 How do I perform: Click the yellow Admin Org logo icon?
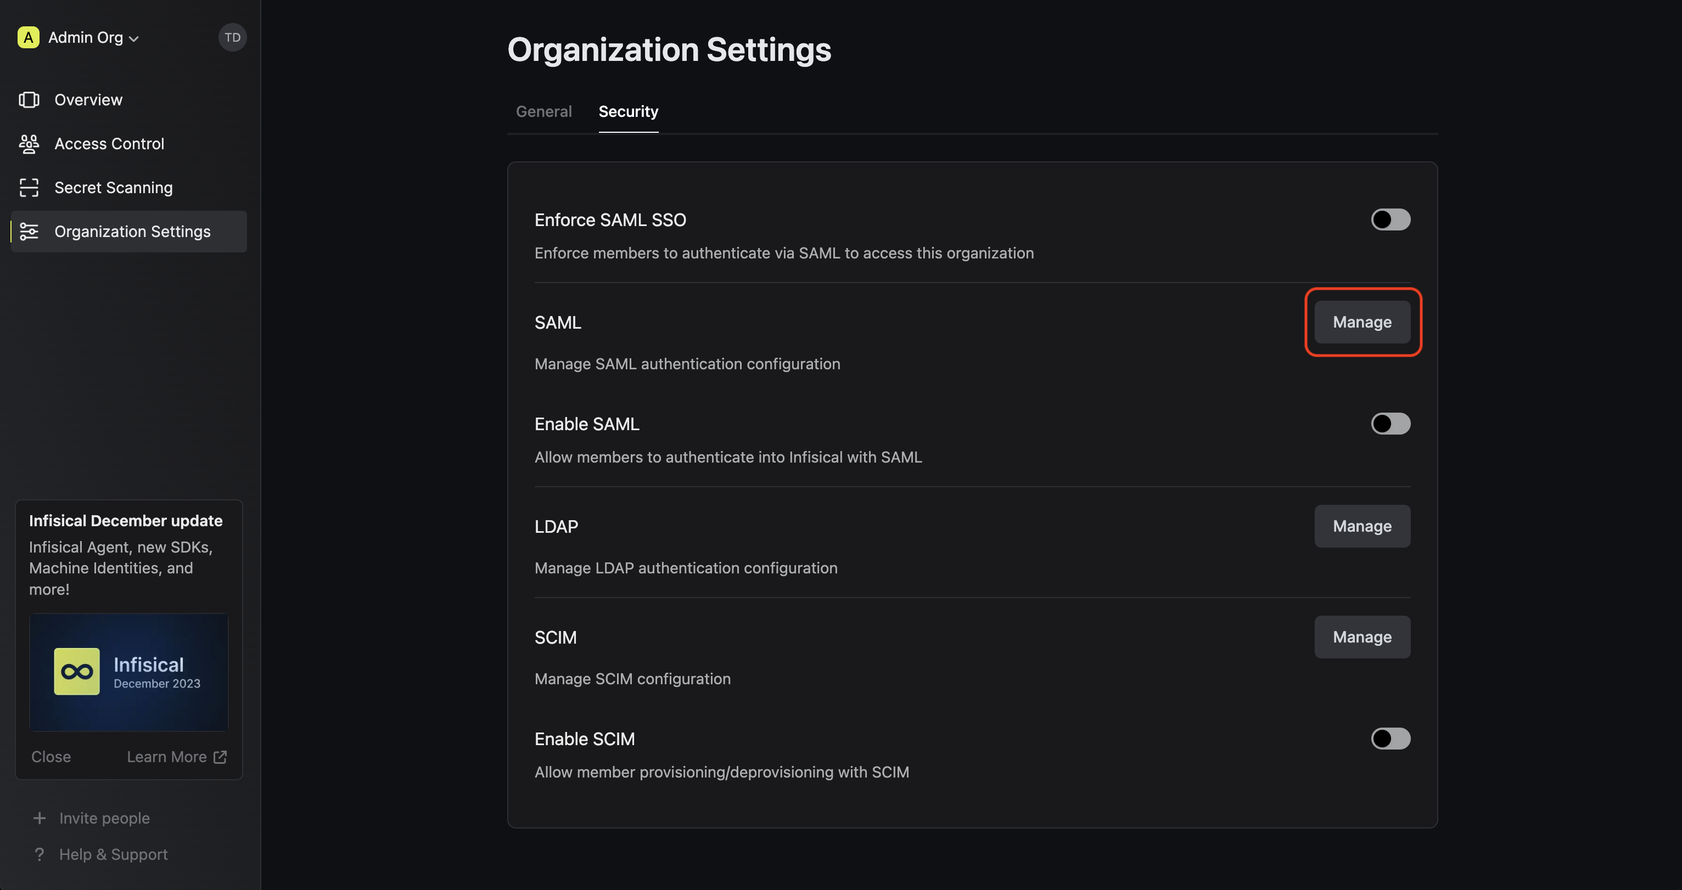point(28,37)
